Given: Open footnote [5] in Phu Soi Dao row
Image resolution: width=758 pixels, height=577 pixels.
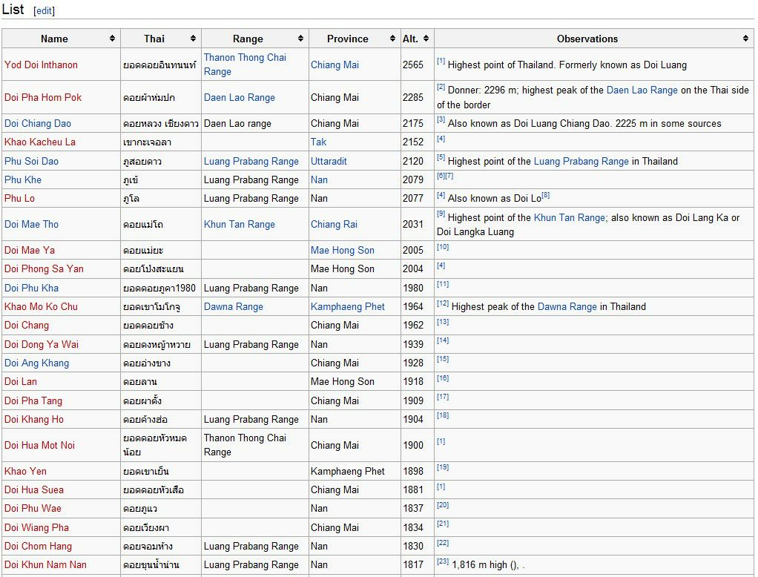Looking at the screenshot, I should tap(441, 157).
